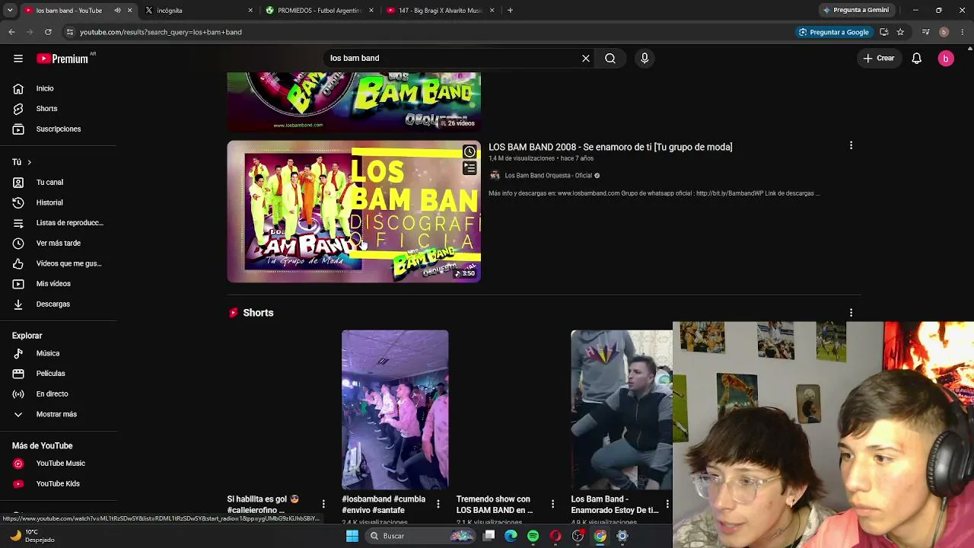Mute the los bam band YouTube tab
This screenshot has height=548, width=974.
tap(117, 11)
